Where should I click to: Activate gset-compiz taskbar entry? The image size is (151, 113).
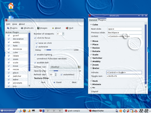pyautogui.click(x=72, y=111)
